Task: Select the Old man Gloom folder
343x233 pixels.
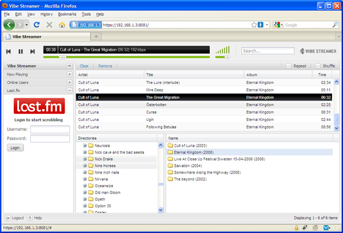Action: click(x=107, y=192)
